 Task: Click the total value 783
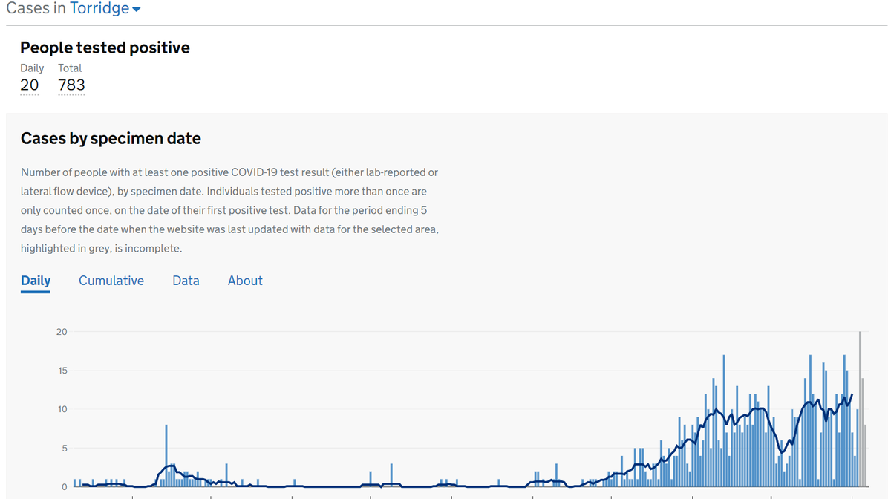71,85
